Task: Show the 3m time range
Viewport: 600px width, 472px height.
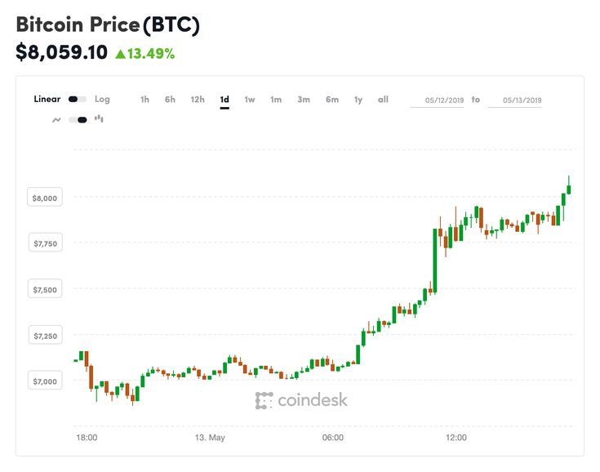Action: coord(304,100)
